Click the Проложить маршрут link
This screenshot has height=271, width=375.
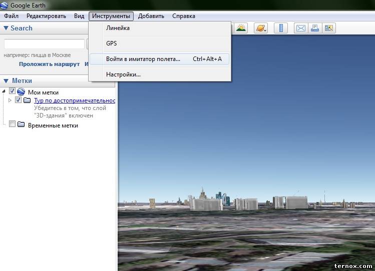49,64
